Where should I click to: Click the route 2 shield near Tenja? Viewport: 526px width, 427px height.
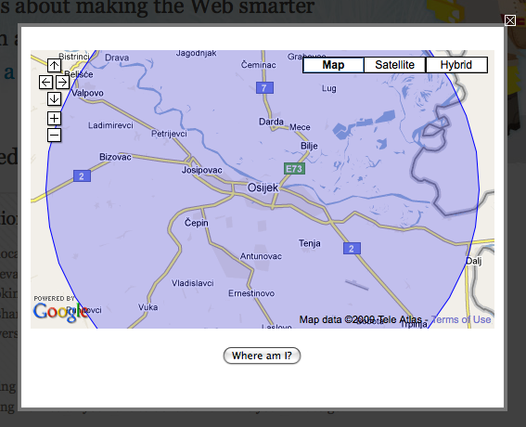(352, 249)
